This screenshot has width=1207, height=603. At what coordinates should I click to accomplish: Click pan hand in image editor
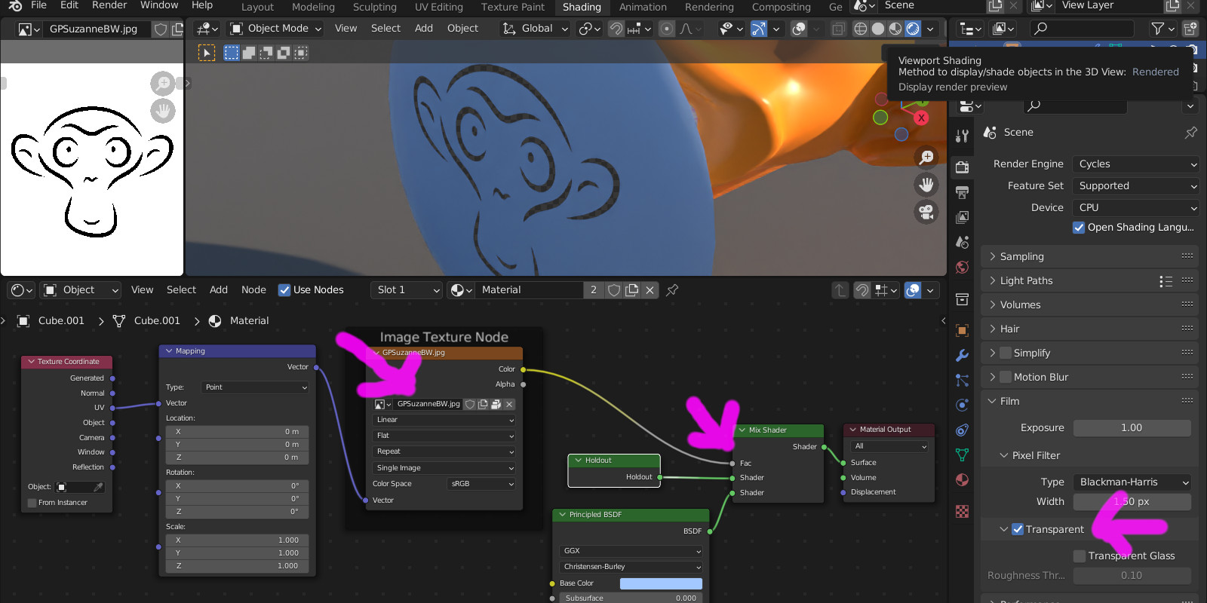click(163, 111)
